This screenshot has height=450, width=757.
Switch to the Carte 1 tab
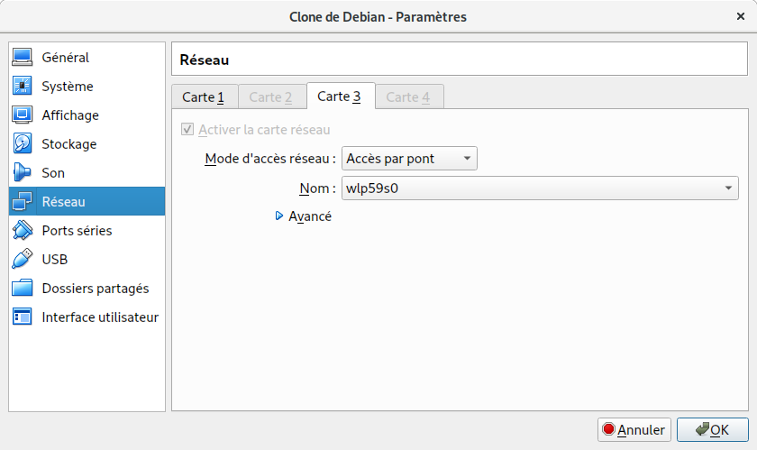[205, 96]
